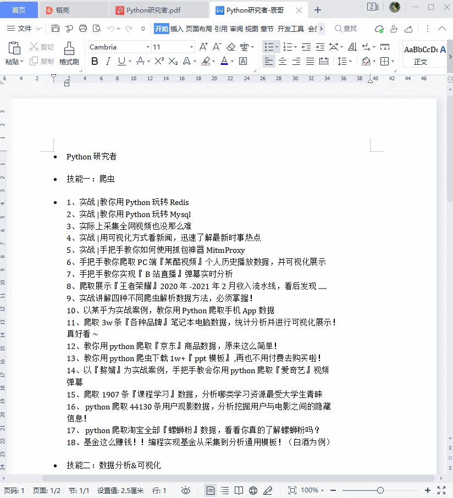
Task: Click the 查找 search button
Action: pyautogui.click(x=346, y=29)
